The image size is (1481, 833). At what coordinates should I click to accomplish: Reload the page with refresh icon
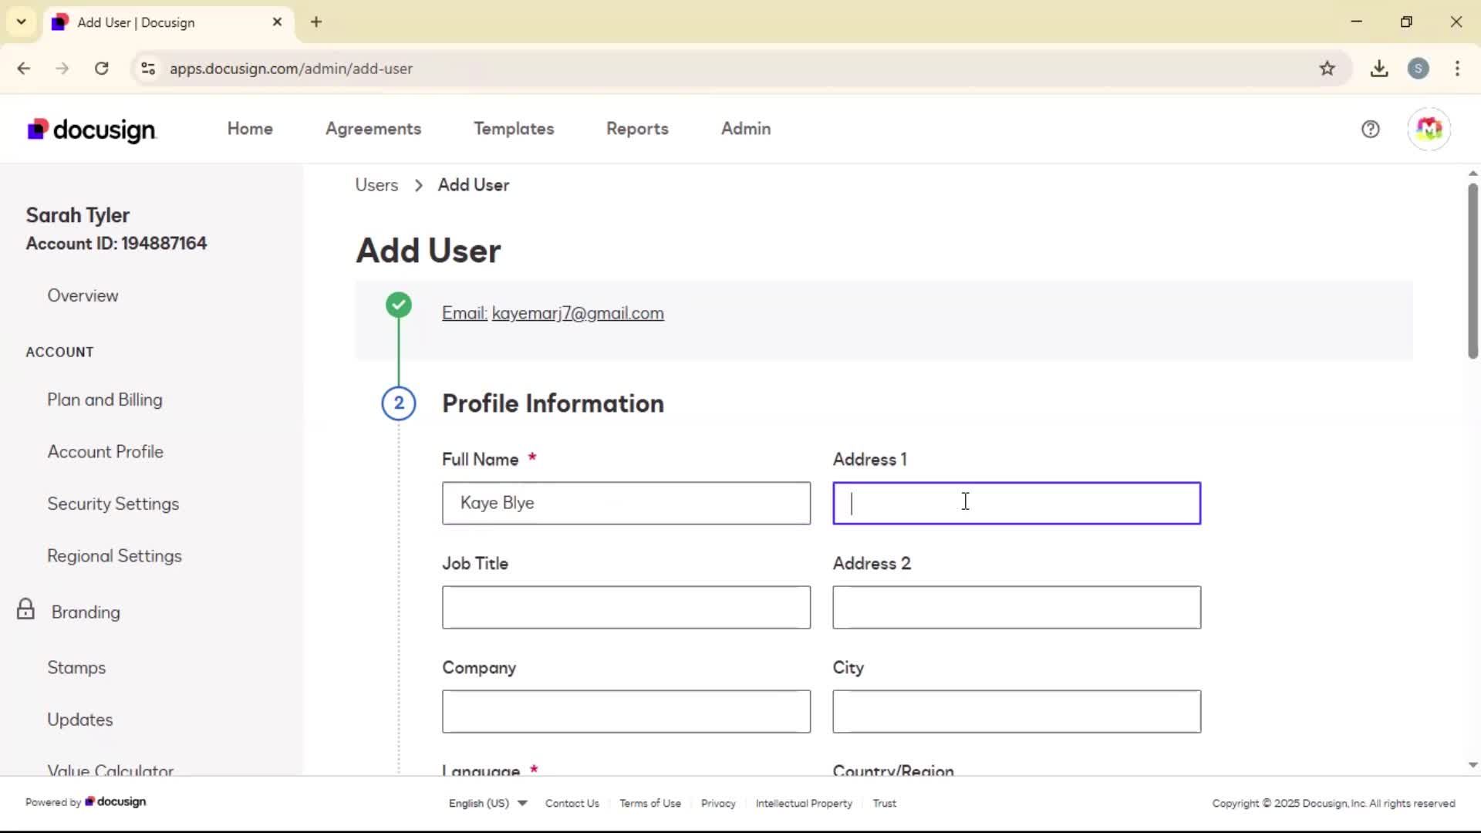pyautogui.click(x=102, y=69)
